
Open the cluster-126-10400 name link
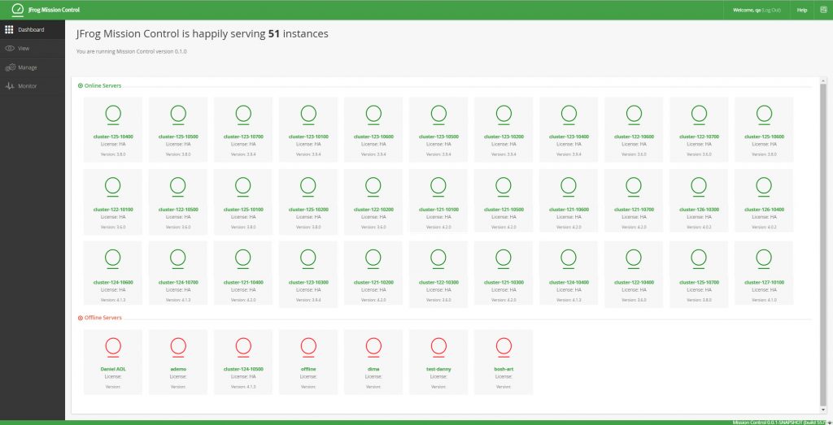[764, 210]
